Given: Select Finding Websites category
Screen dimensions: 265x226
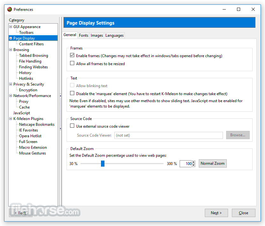Looking at the screenshot, I should coord(33,67).
